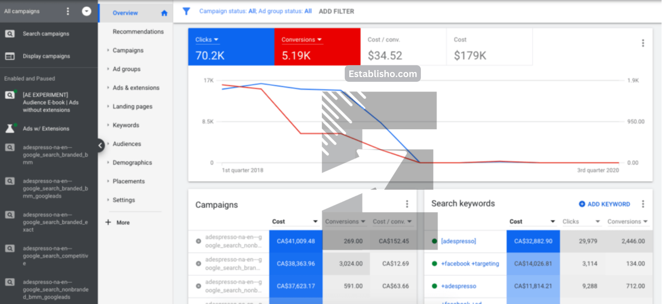Click the Search campaigns magnifier icon

pyautogui.click(x=10, y=34)
